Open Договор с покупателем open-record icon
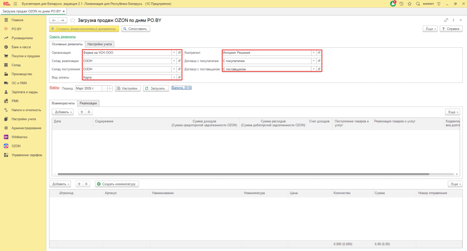The image size is (467, 251). [x=319, y=61]
